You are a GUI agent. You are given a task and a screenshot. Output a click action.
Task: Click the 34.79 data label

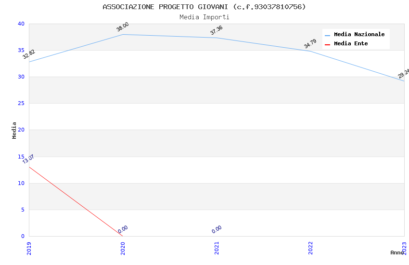pos(310,44)
